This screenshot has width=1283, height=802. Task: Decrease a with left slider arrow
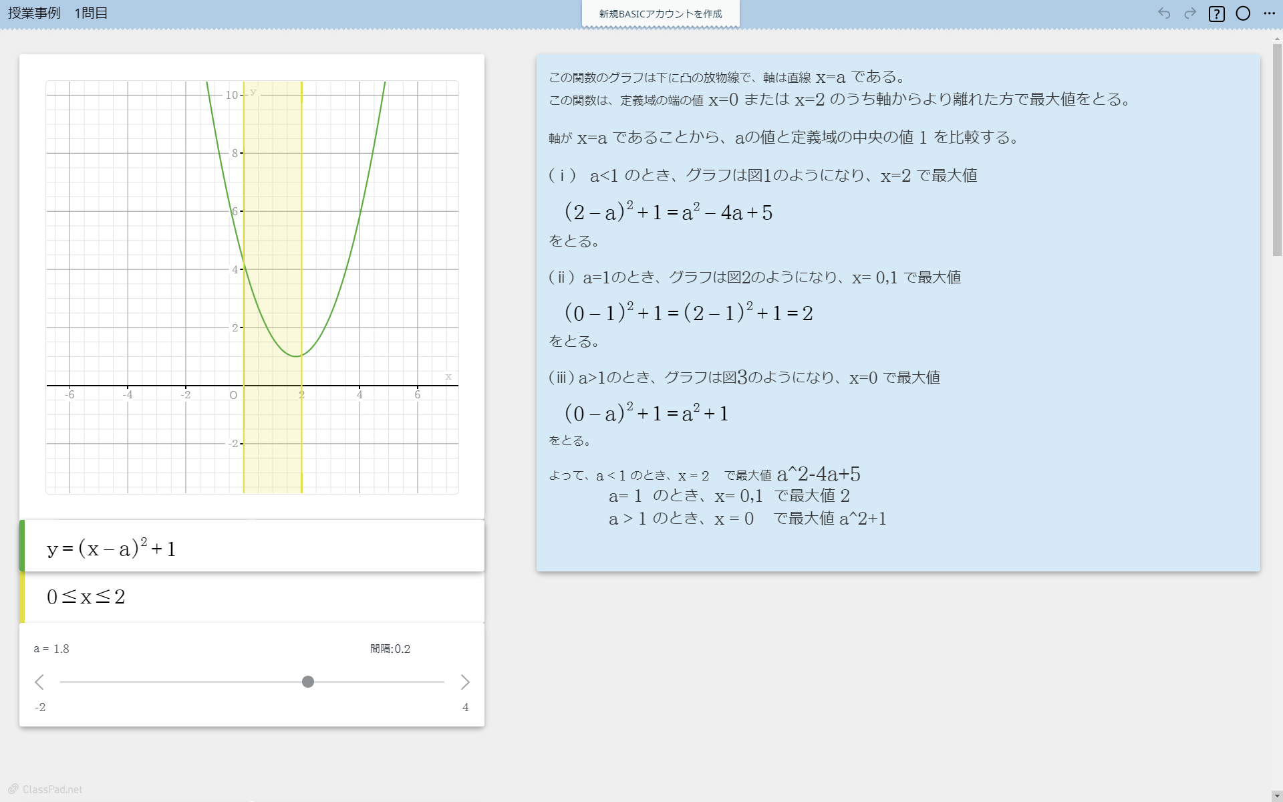(x=39, y=682)
